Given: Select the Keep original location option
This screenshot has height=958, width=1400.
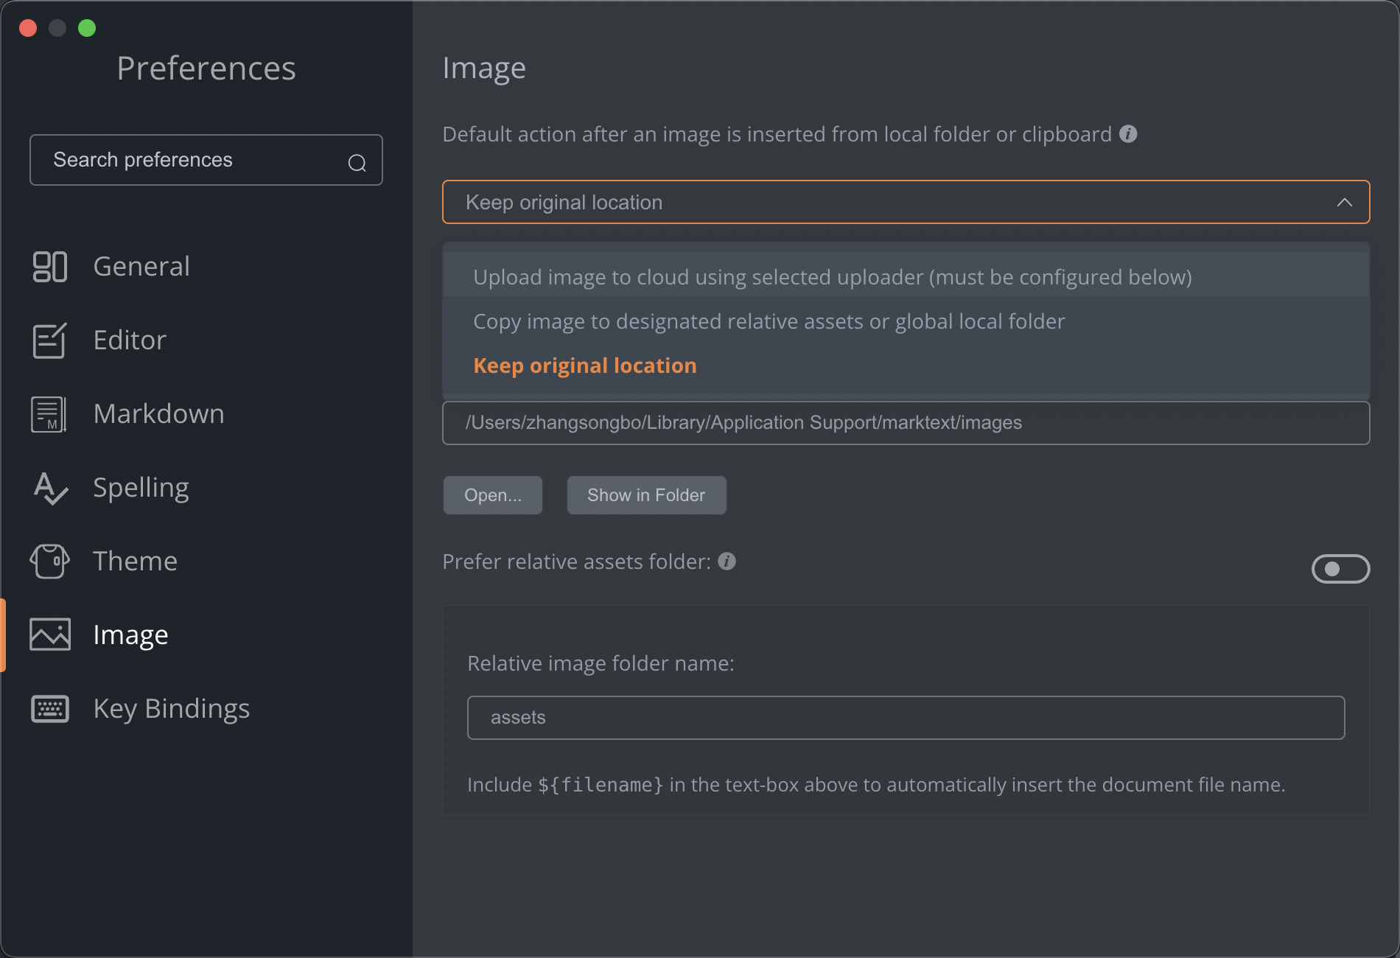Looking at the screenshot, I should [584, 366].
